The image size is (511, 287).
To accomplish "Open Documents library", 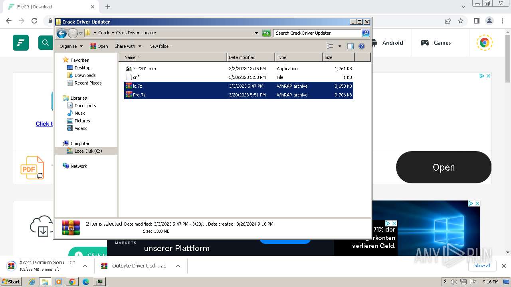I will [x=81, y=106].
